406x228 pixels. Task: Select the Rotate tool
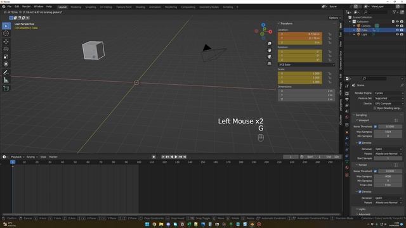[x=6, y=49]
